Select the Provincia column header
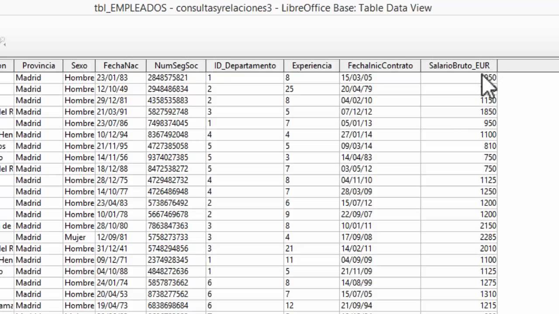The image size is (559, 314). [x=38, y=65]
